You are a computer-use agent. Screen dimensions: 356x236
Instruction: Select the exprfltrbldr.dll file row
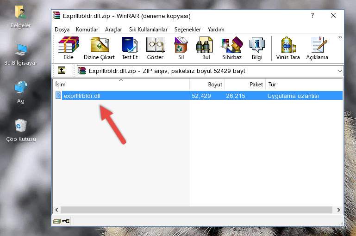click(x=198, y=96)
